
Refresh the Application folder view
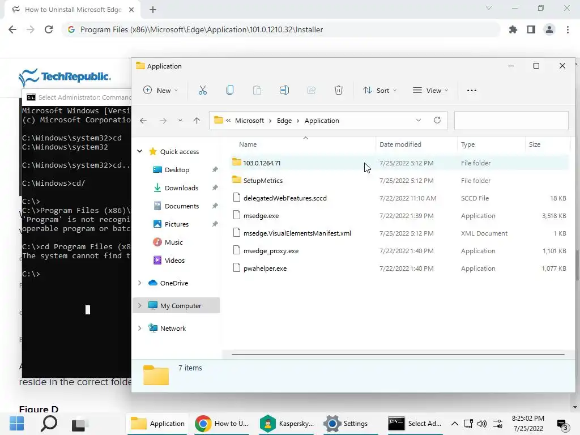[x=437, y=120]
